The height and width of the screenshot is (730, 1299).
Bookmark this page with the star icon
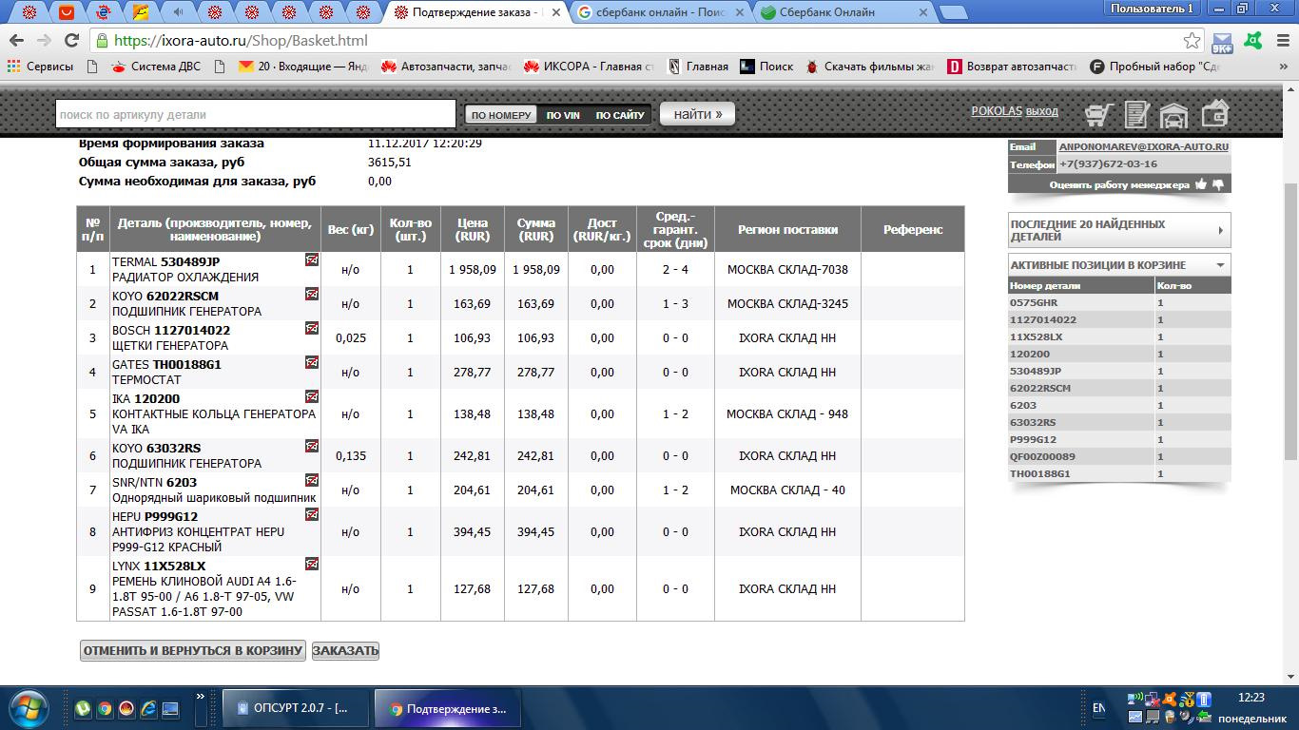1192,41
